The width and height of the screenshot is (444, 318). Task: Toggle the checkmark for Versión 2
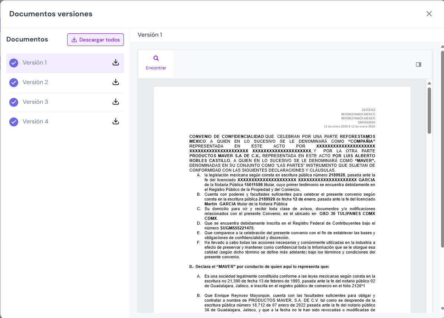pos(14,83)
